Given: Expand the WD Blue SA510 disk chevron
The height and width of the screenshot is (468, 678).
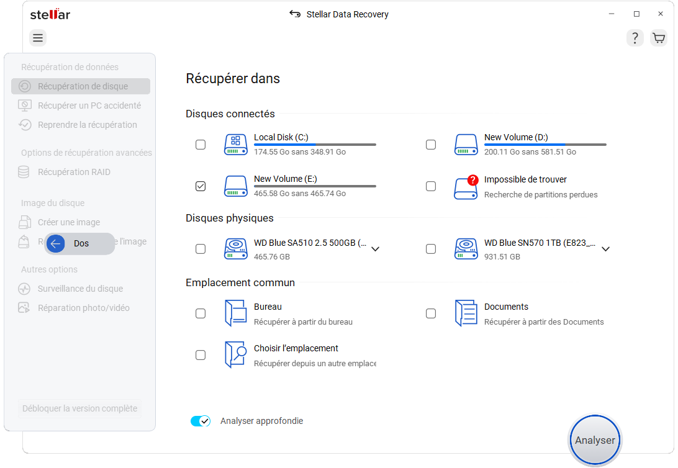Looking at the screenshot, I should 375,249.
